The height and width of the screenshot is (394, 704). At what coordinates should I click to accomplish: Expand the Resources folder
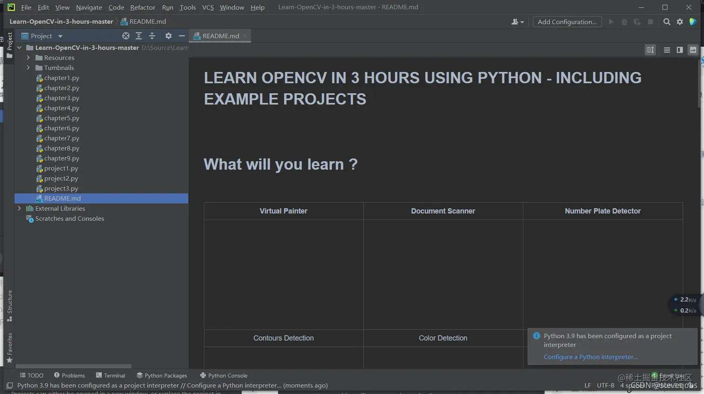coord(28,58)
